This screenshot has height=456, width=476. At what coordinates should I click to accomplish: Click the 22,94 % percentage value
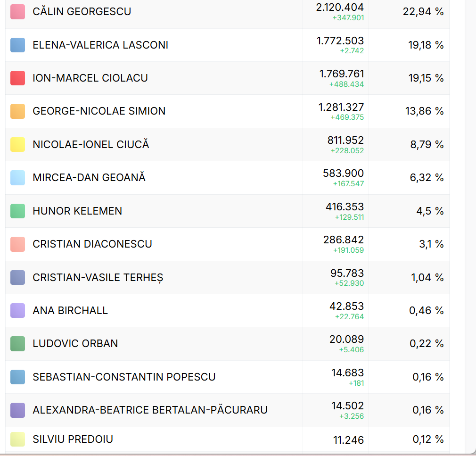click(x=423, y=12)
